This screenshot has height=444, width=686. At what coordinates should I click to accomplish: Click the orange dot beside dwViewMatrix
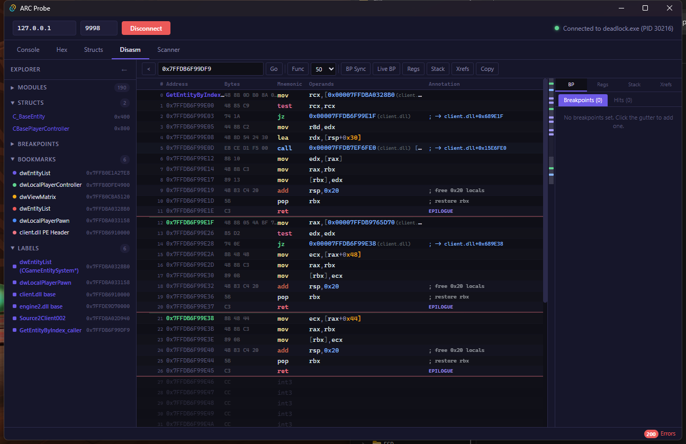coord(14,197)
